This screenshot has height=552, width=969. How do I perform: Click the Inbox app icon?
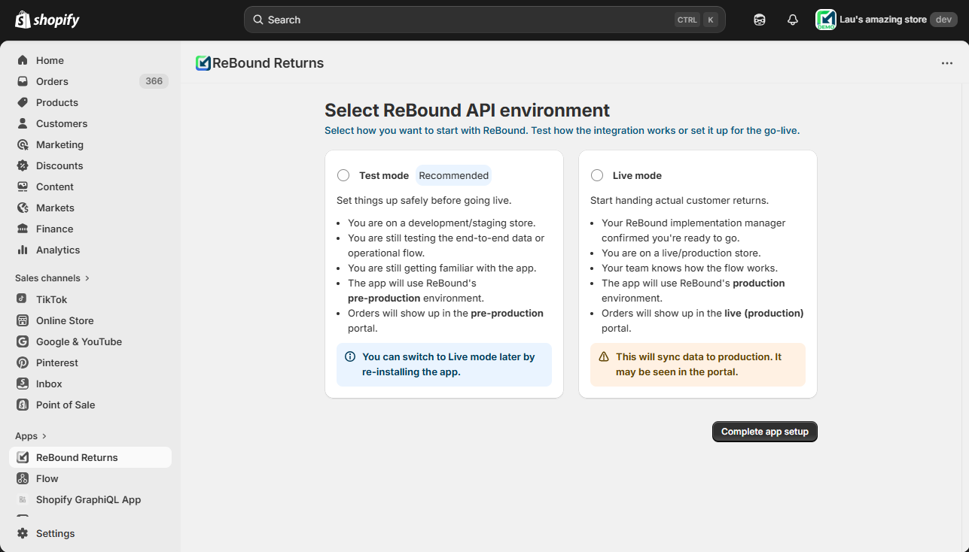[x=23, y=384]
